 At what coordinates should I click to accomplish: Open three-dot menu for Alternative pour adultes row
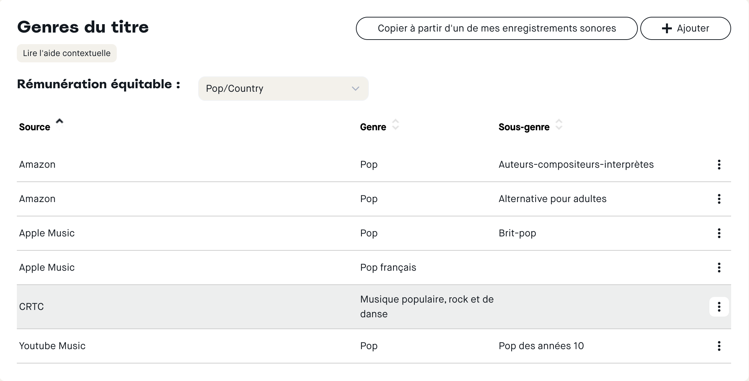pos(719,199)
